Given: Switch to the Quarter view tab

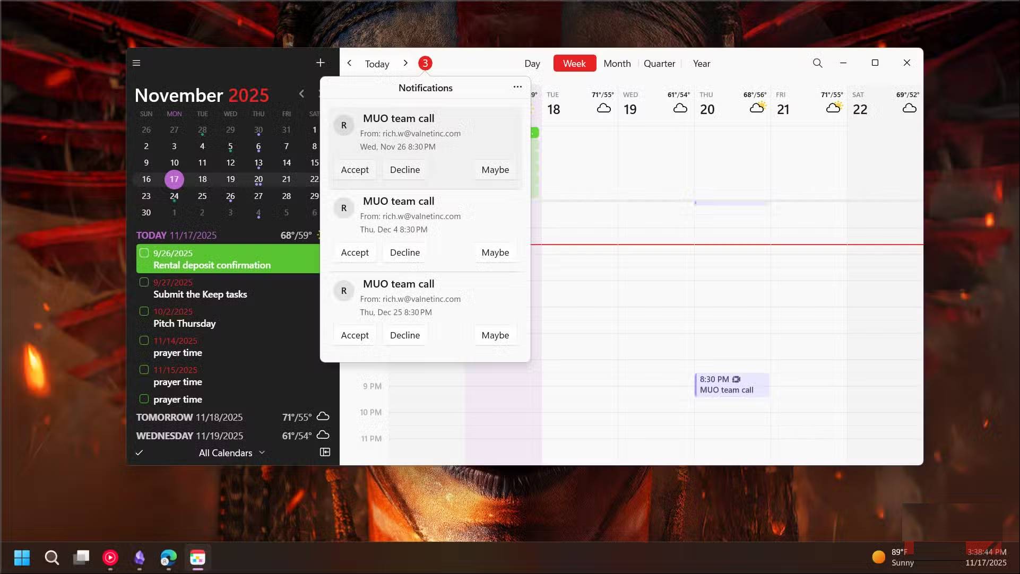Looking at the screenshot, I should (x=659, y=63).
